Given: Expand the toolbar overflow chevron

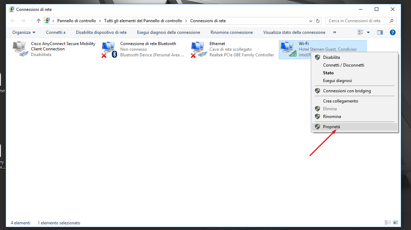Looking at the screenshot, I should tap(334, 32).
